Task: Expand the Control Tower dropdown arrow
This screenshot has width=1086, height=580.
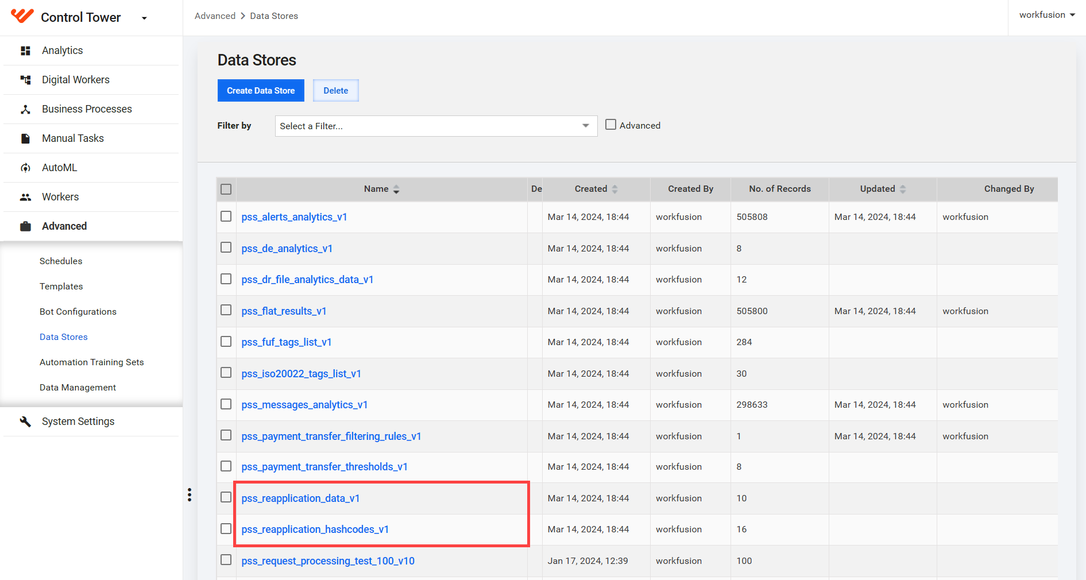Action: 144,18
